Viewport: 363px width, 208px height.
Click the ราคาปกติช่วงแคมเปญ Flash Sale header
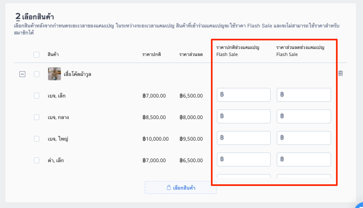[x=238, y=51]
